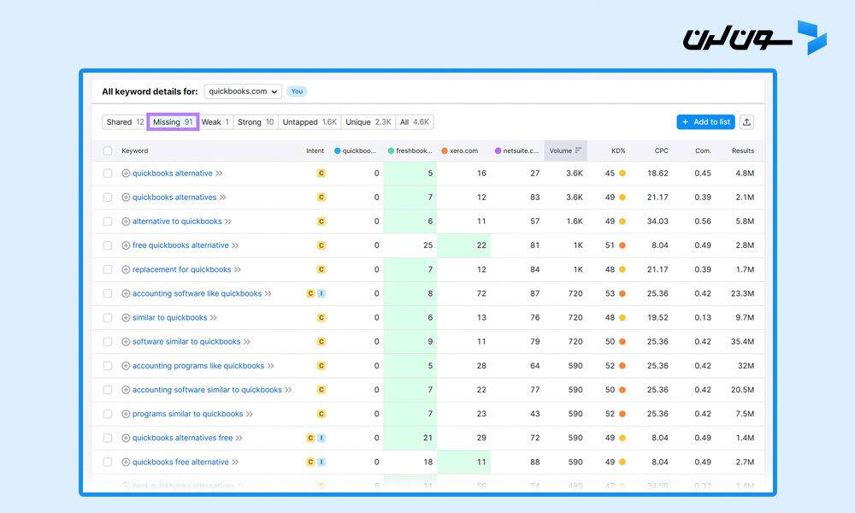Image resolution: width=855 pixels, height=513 pixels.
Task: Show the Untapped keywords tab
Action: point(310,122)
